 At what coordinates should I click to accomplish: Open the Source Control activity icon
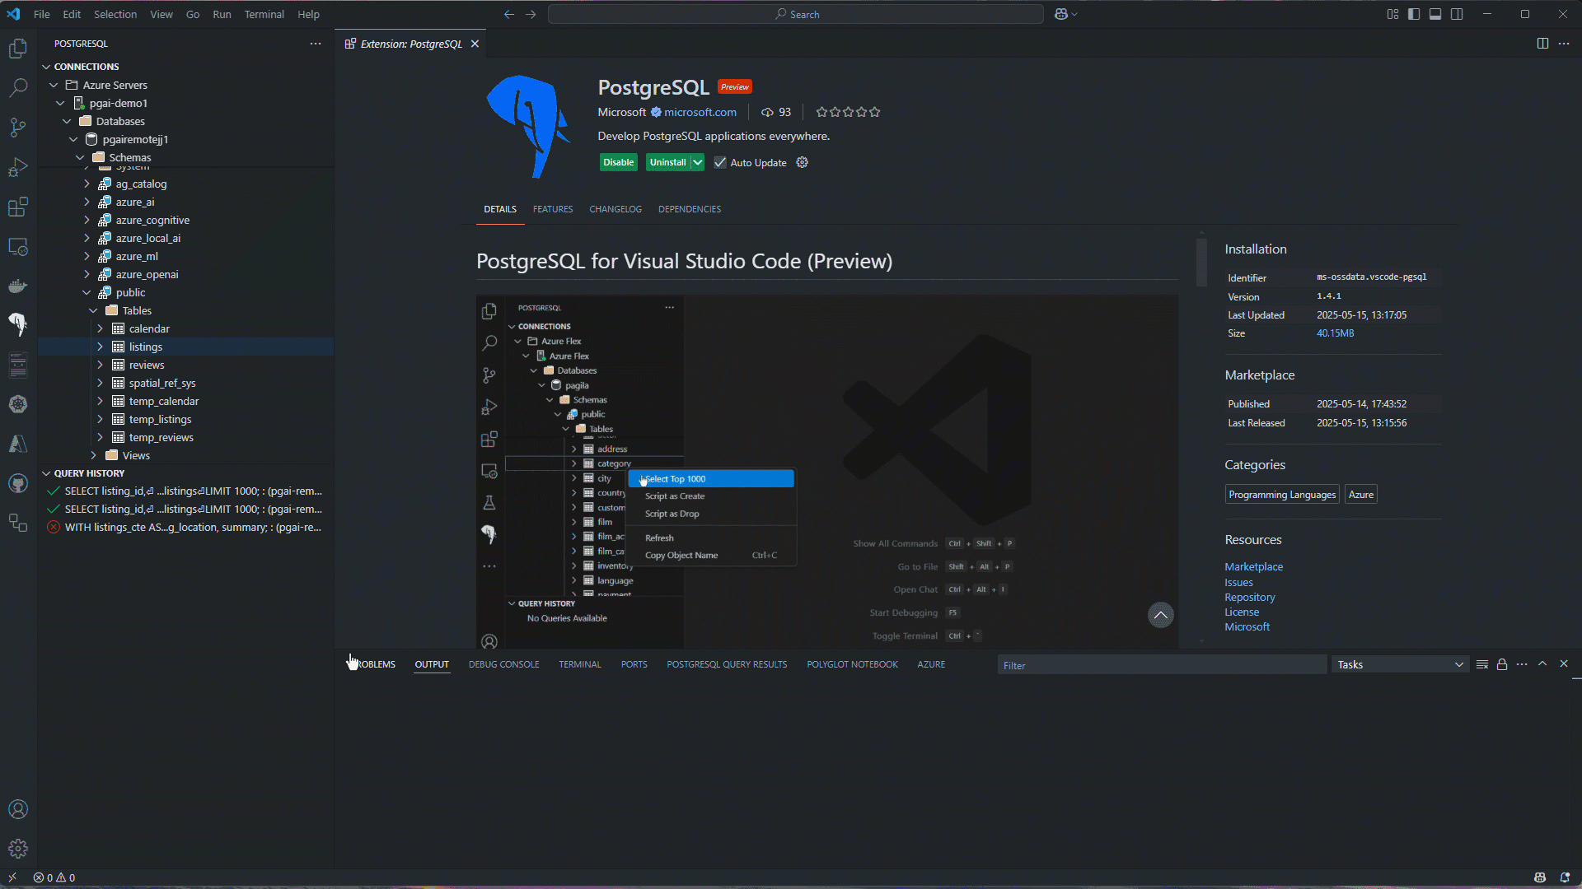click(x=18, y=127)
